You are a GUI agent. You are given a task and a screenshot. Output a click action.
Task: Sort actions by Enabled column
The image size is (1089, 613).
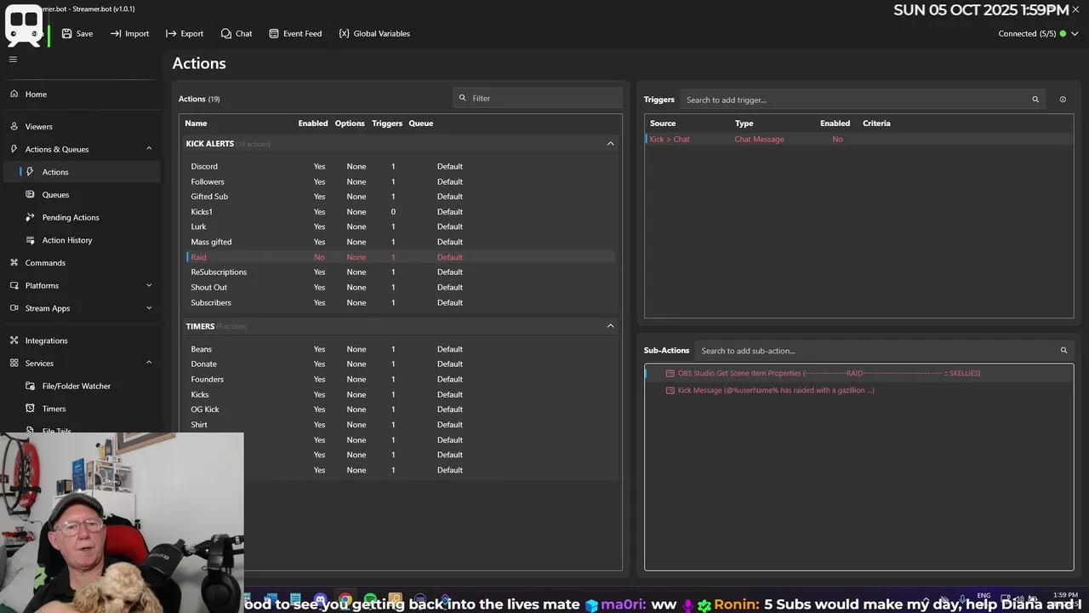tap(313, 123)
